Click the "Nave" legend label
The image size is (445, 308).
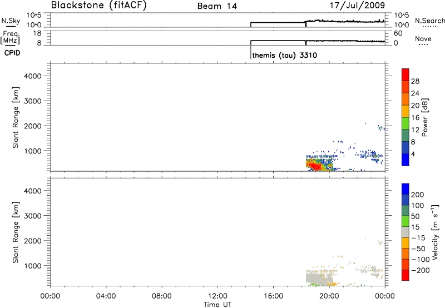[423, 39]
